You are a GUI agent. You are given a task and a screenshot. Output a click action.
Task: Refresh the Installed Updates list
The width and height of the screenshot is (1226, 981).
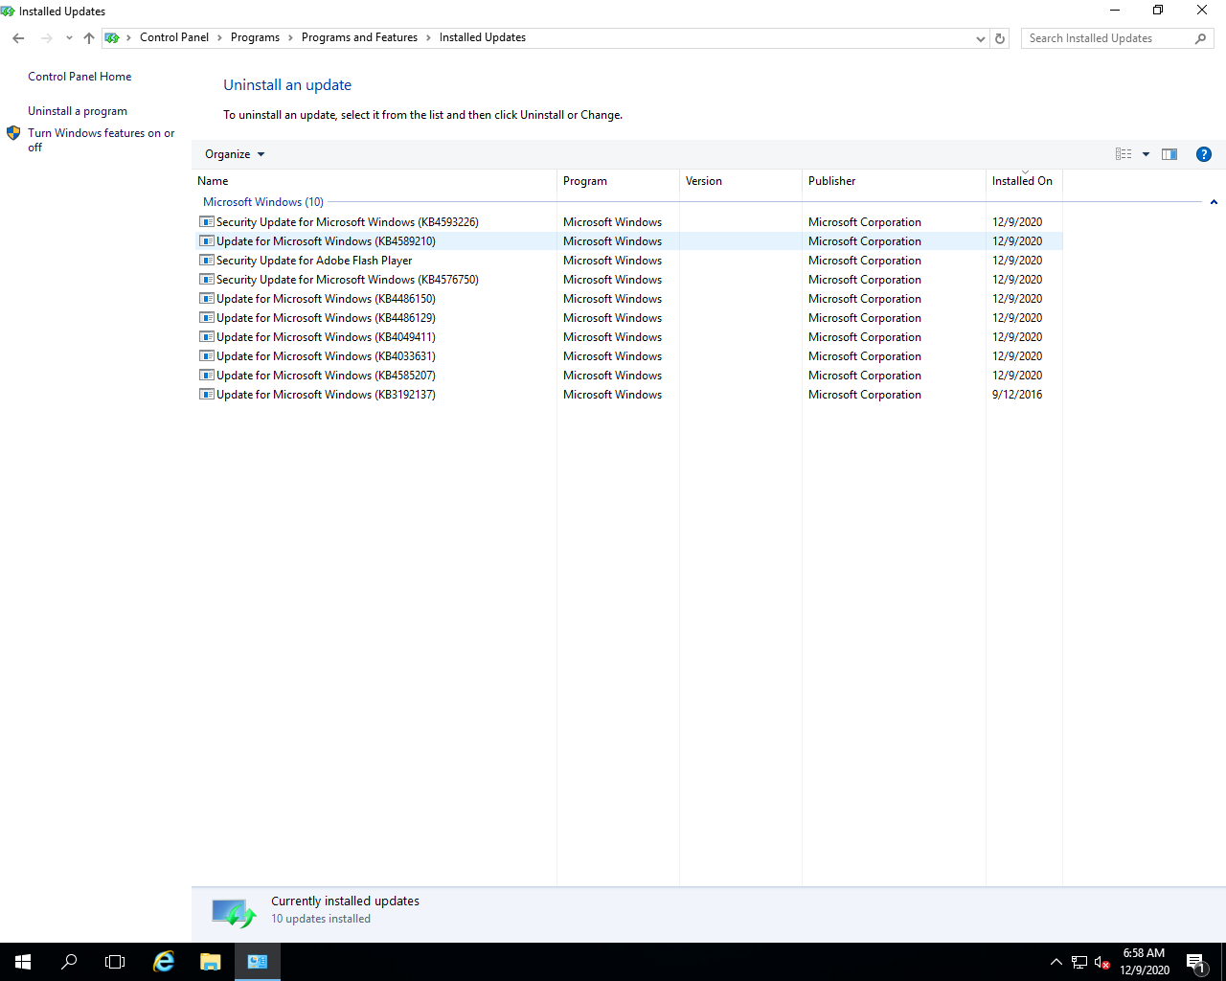[1000, 39]
